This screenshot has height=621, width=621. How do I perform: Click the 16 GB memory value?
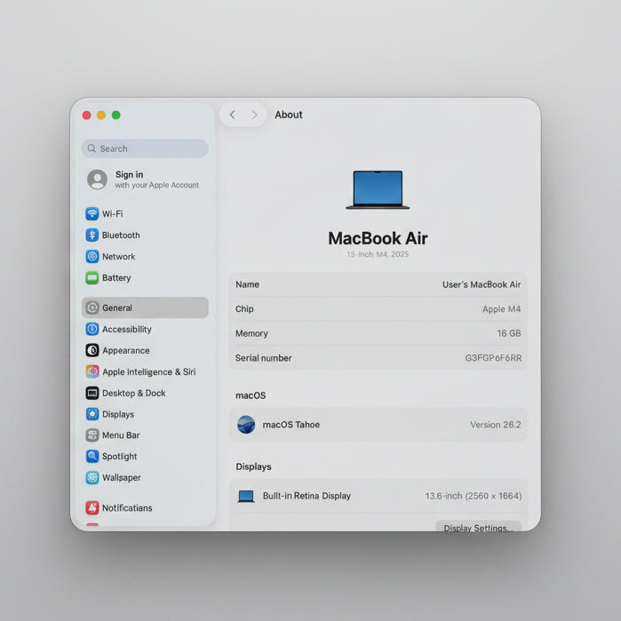coord(509,333)
